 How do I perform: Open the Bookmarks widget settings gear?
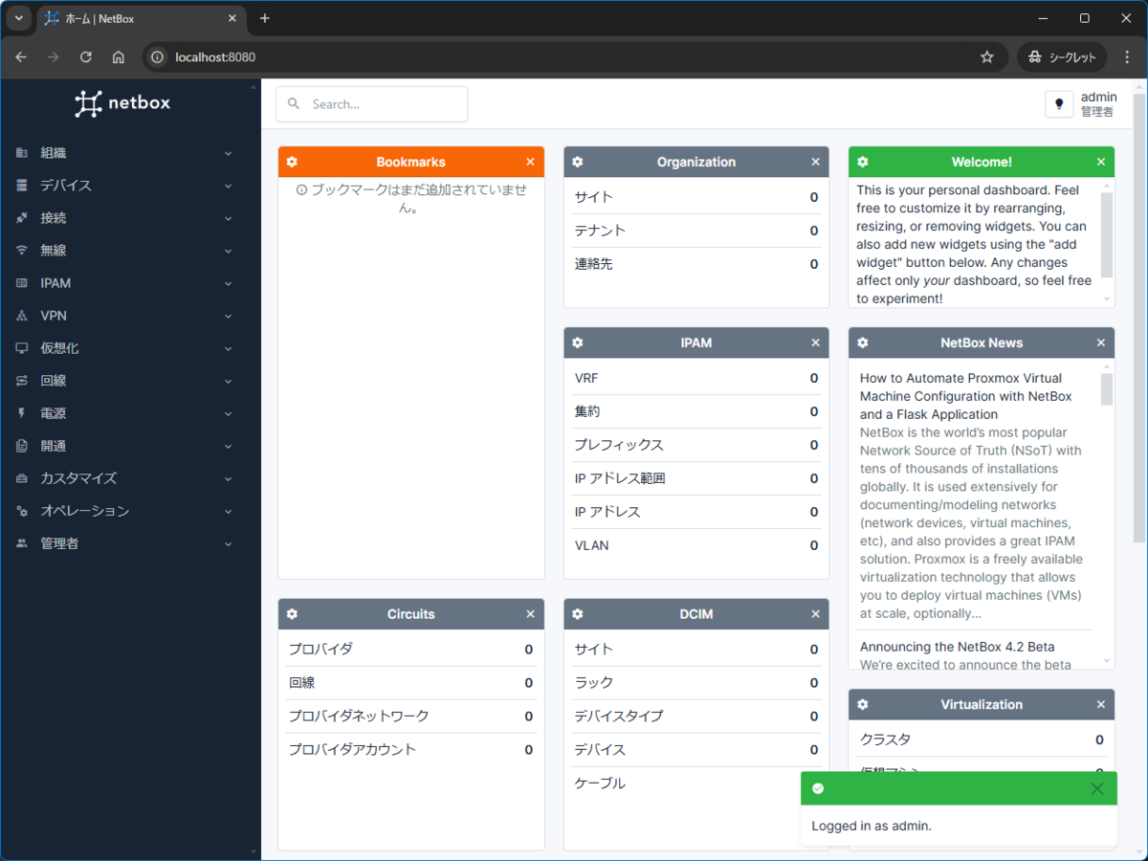292,162
